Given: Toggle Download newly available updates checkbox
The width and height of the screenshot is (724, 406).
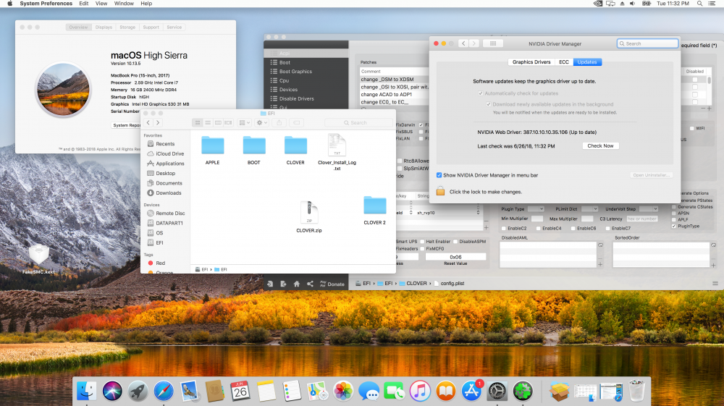Looking at the screenshot, I should (x=489, y=104).
